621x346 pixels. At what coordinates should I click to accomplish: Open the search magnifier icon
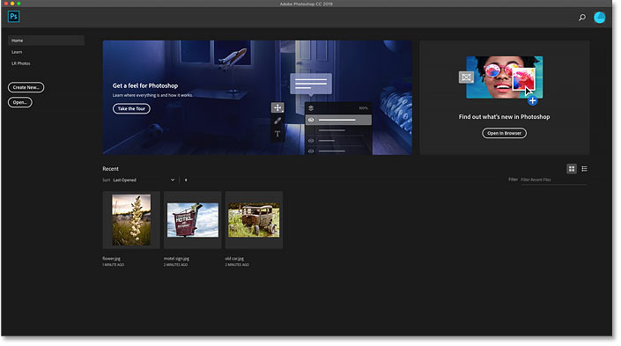(582, 18)
